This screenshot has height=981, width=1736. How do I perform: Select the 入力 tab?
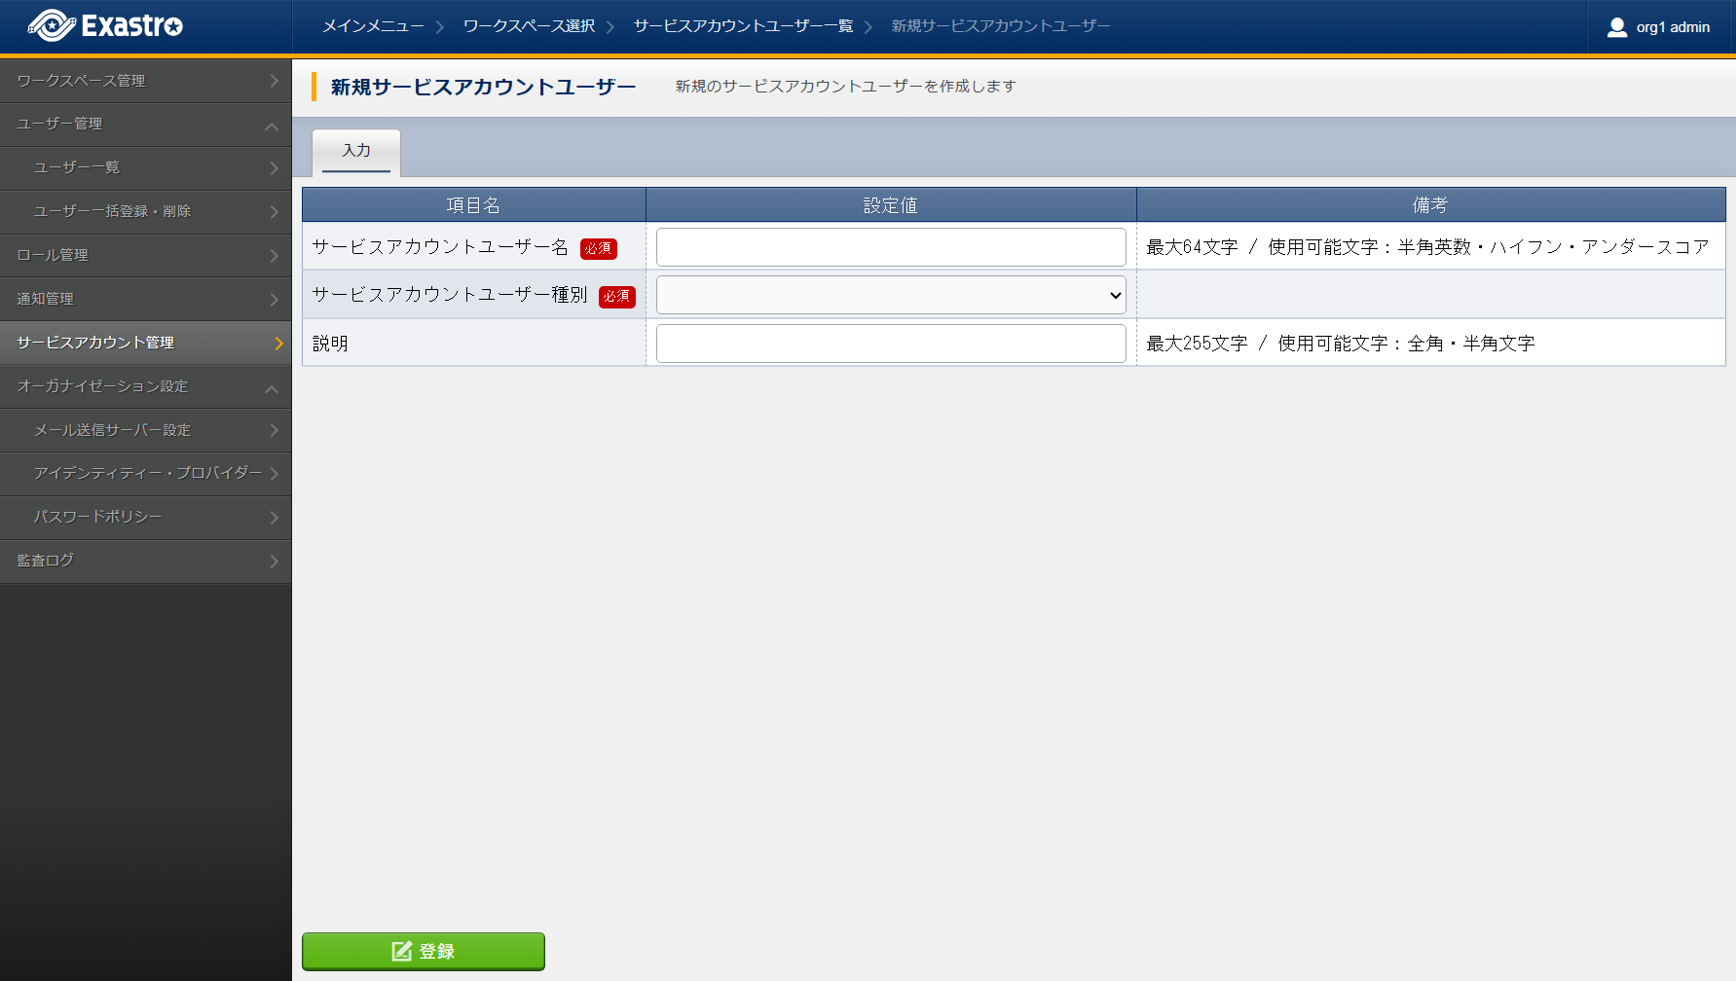[356, 151]
